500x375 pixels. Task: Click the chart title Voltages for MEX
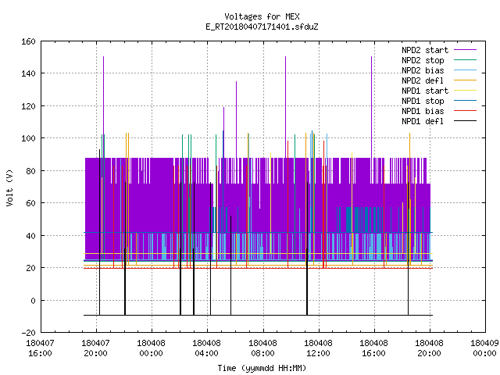tap(262, 16)
